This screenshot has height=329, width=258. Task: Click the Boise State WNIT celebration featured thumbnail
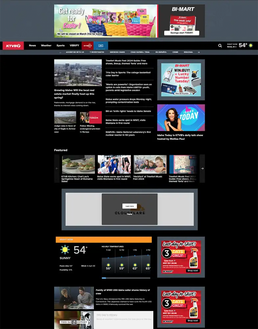point(114,164)
